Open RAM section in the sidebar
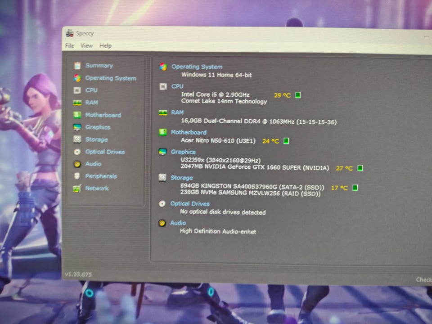The width and height of the screenshot is (432, 324). [x=91, y=103]
